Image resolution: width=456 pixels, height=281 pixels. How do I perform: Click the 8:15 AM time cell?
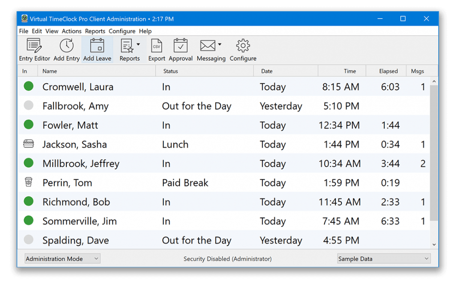pos(341,87)
